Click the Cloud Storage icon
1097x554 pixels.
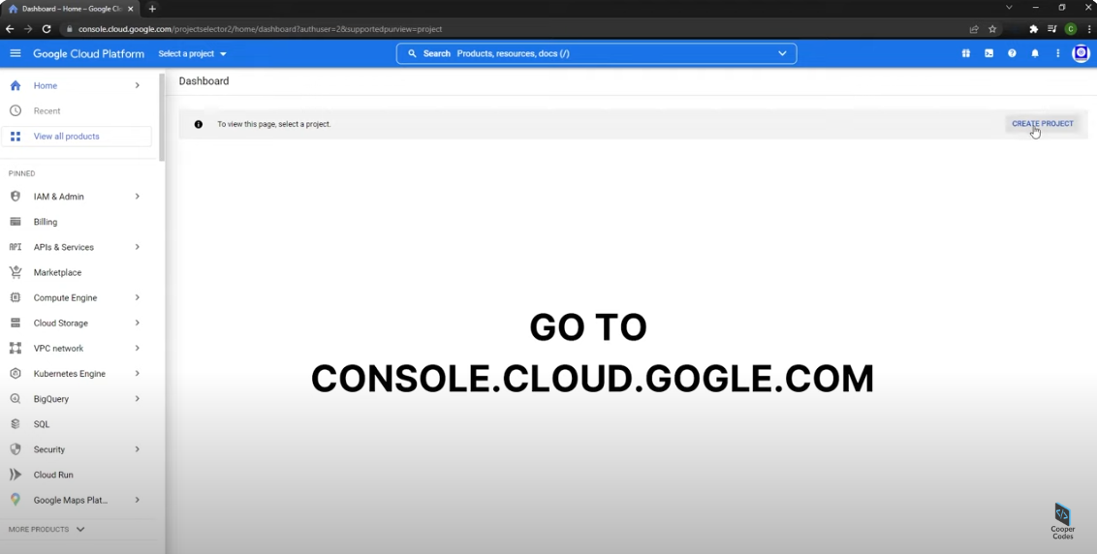pos(16,323)
